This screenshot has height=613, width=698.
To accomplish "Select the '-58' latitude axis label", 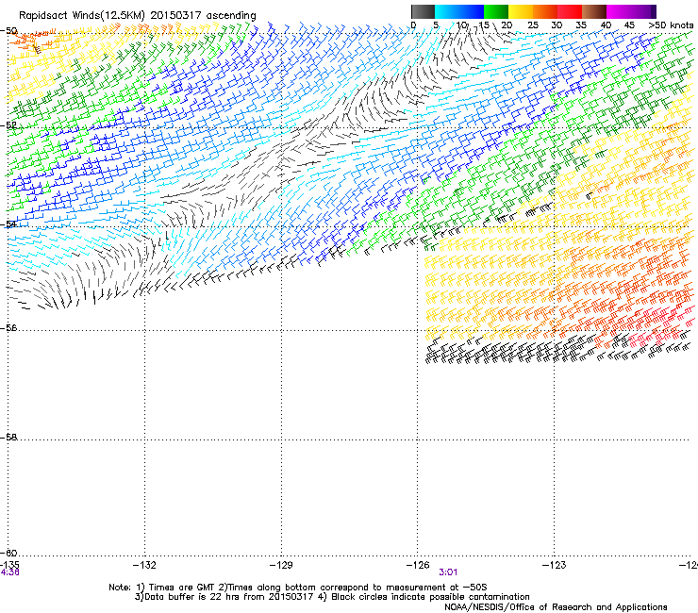I will [8, 438].
